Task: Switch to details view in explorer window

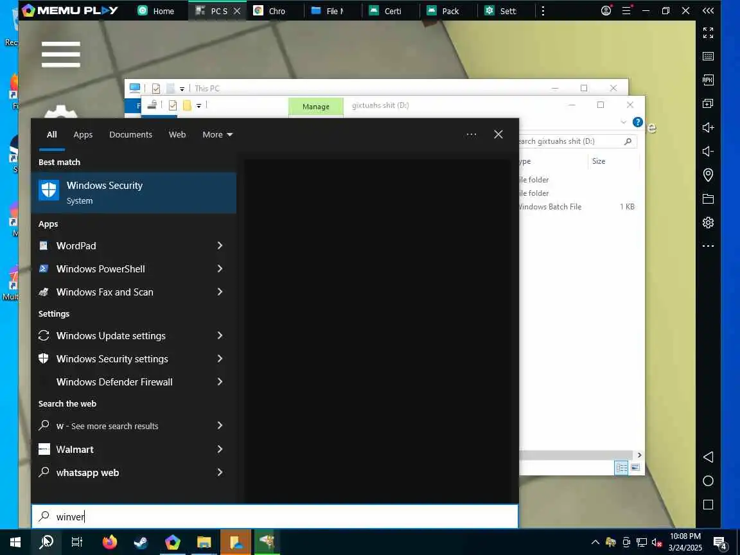Action: click(622, 468)
